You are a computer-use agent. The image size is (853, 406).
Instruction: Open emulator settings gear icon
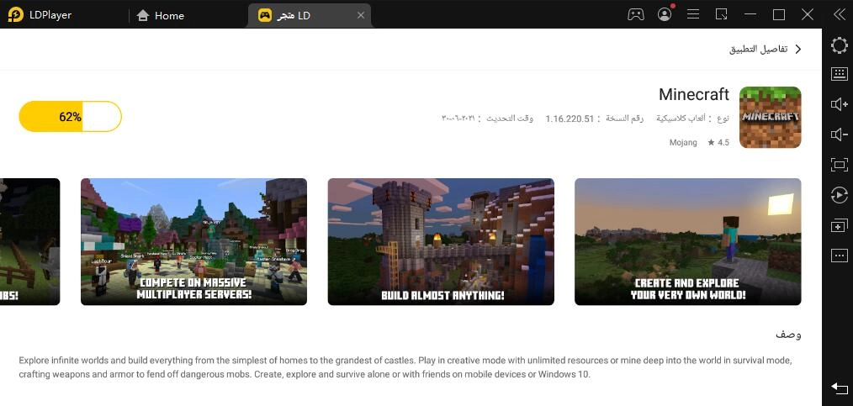[840, 45]
